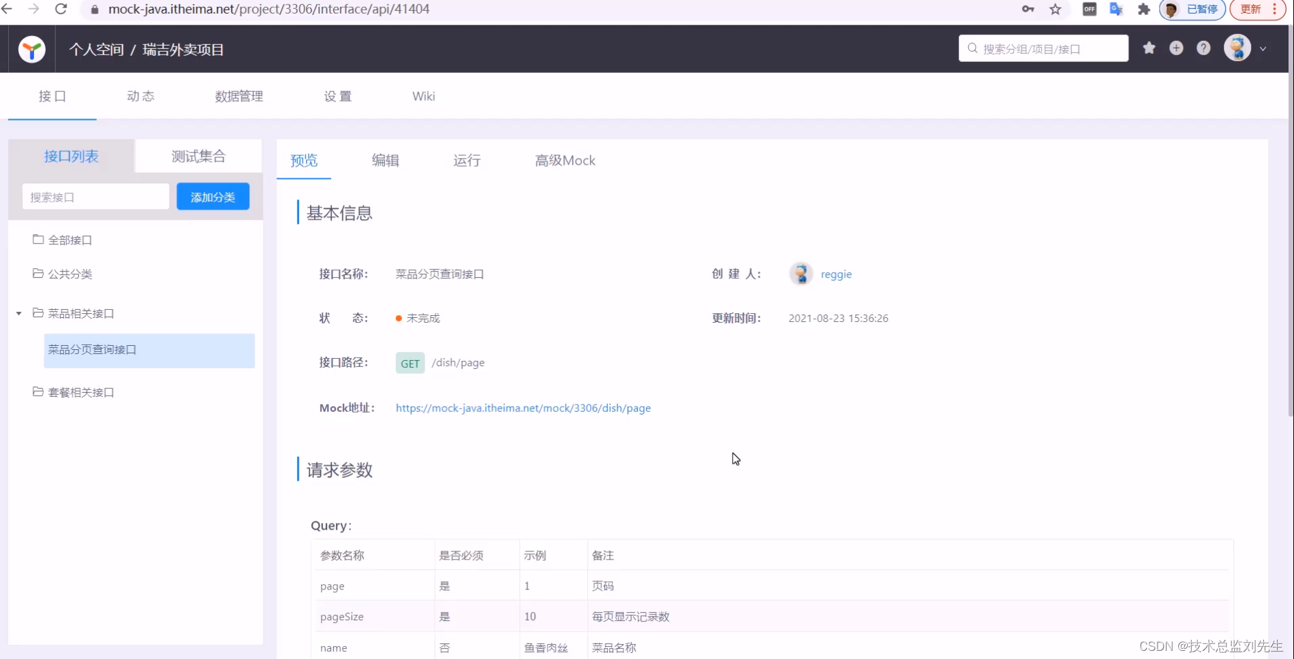This screenshot has height=659, width=1294.
Task: Open the user menu dropdown arrow
Action: [x=1263, y=49]
